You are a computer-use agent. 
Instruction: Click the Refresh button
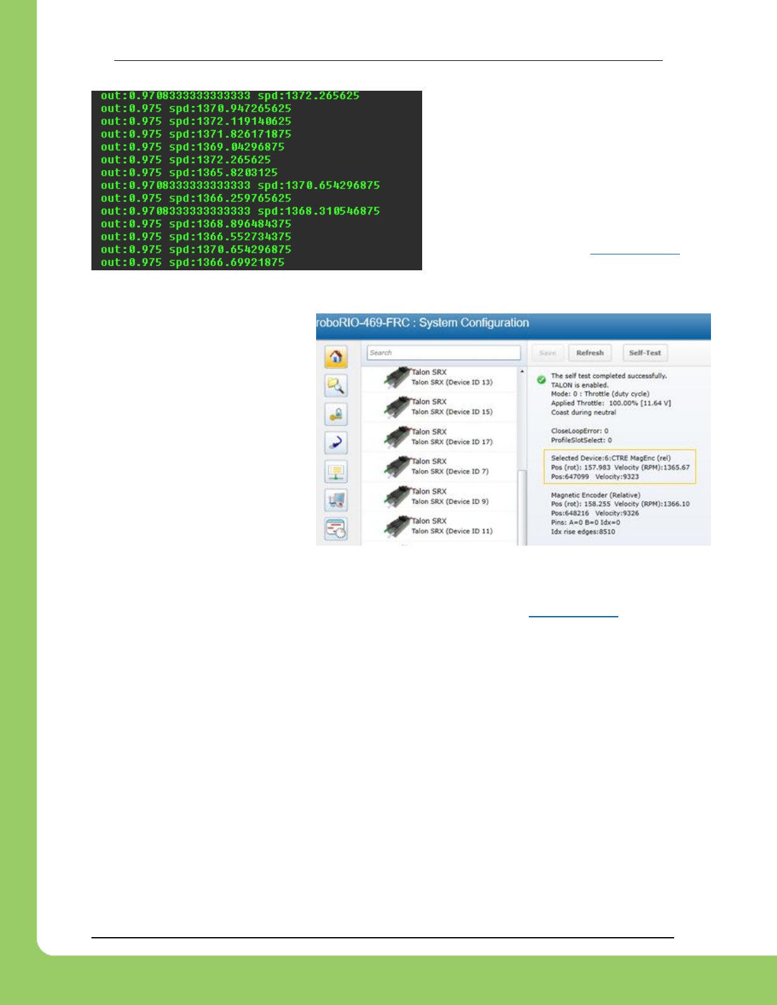pos(590,353)
